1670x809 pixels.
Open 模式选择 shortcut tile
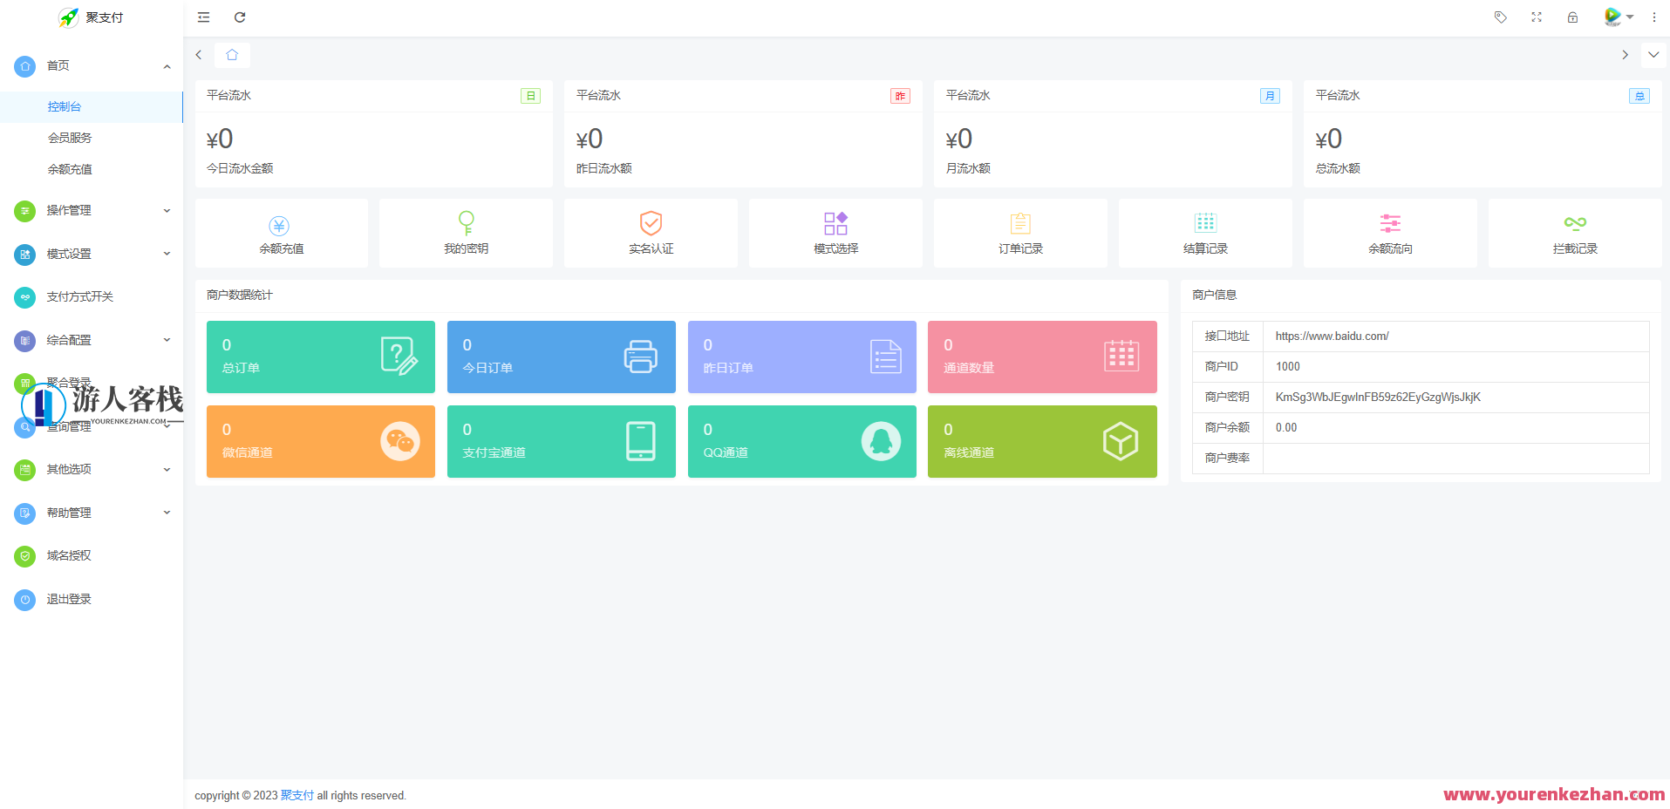coord(835,234)
